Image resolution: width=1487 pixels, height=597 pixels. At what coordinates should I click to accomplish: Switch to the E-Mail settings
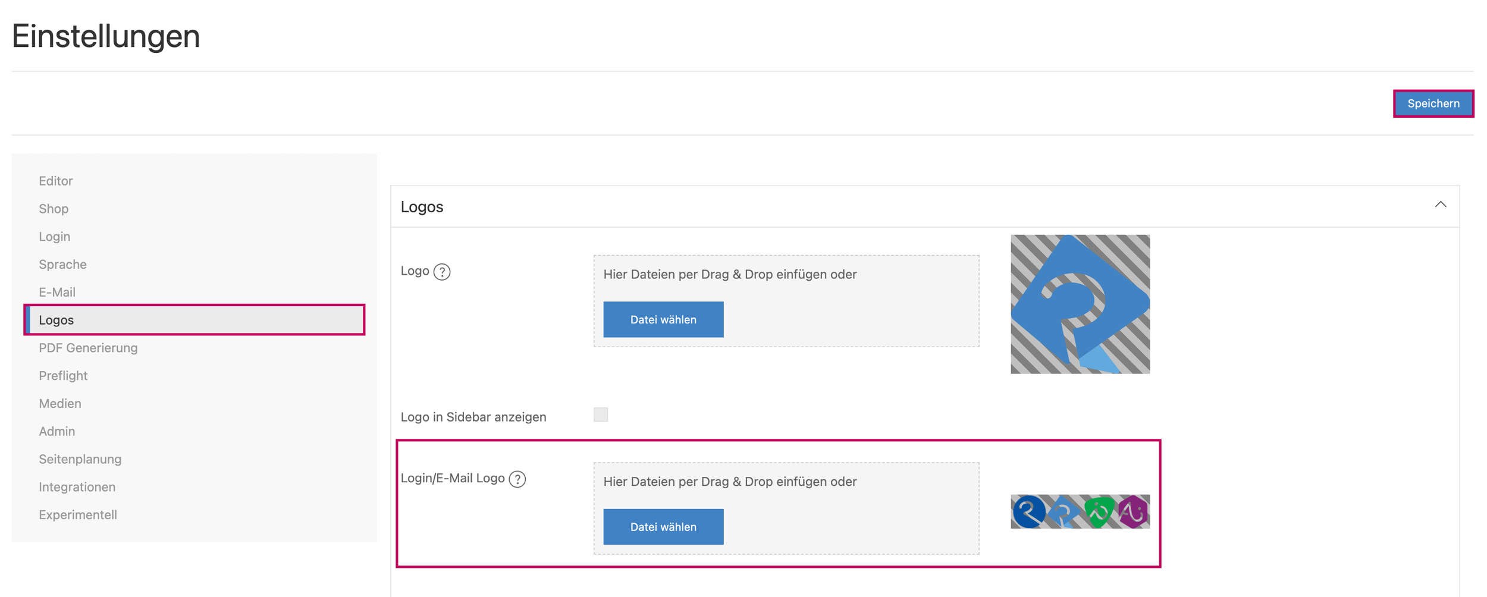(x=57, y=292)
